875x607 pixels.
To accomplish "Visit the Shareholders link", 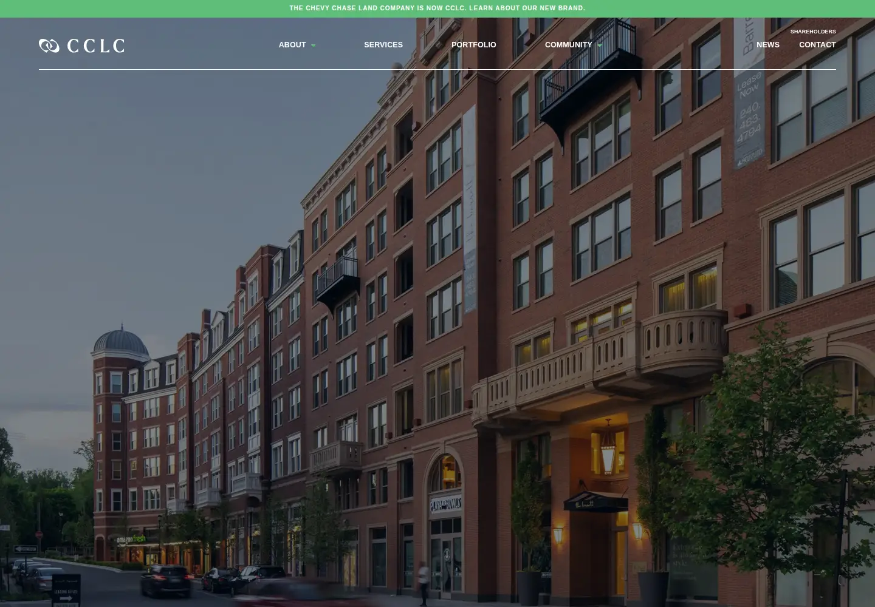I will [813, 32].
